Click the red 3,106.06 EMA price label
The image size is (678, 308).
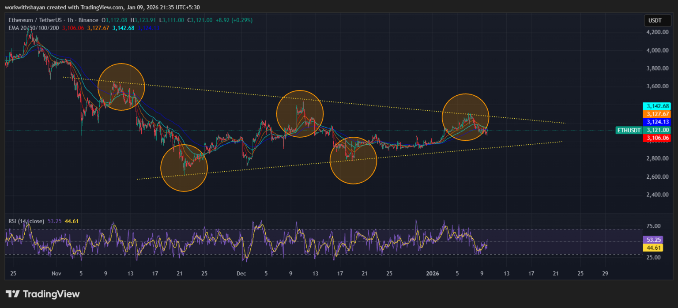[657, 138]
